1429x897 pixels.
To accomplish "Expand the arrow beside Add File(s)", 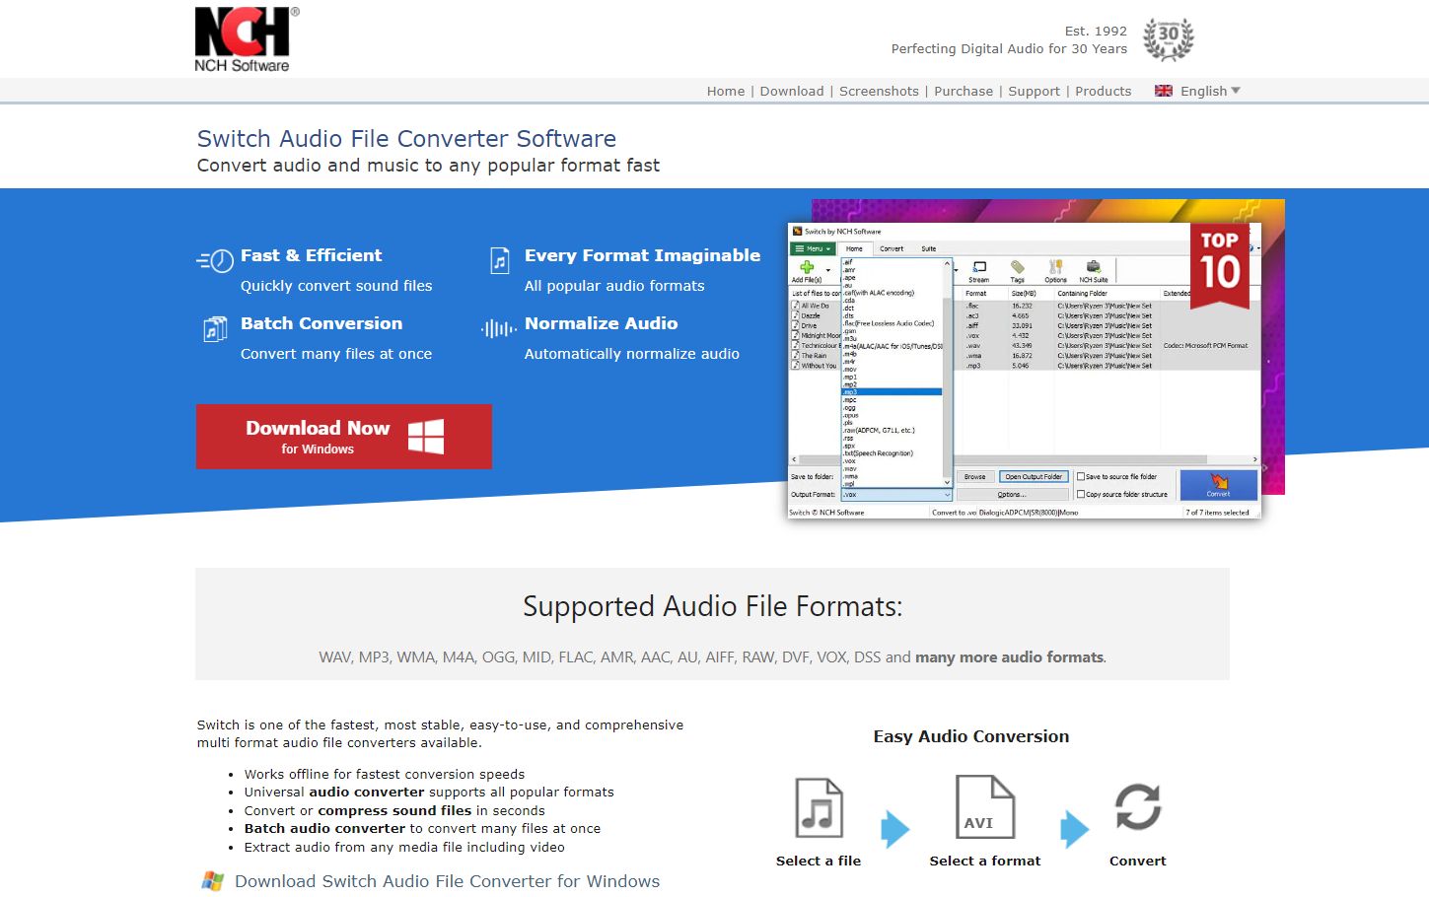I will pyautogui.click(x=828, y=270).
